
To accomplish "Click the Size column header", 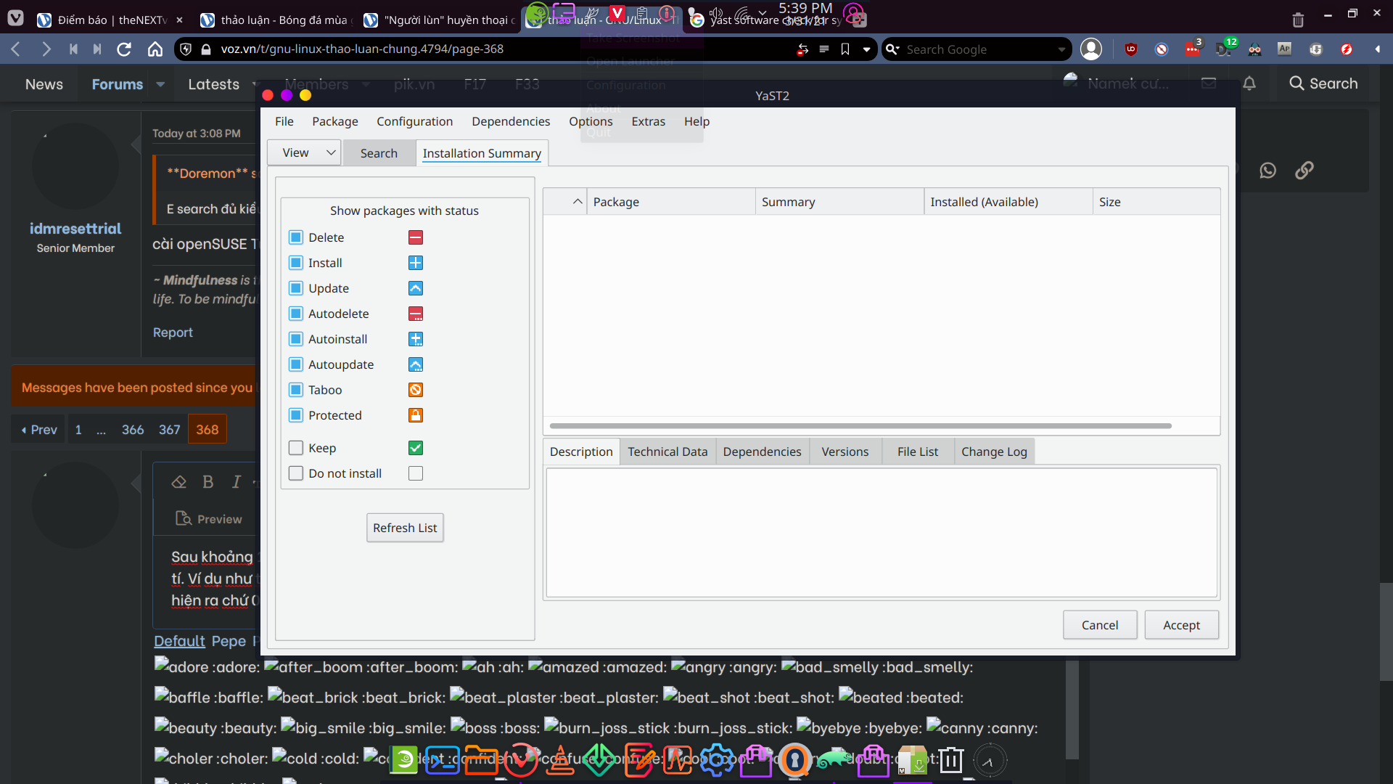I will pyautogui.click(x=1156, y=202).
